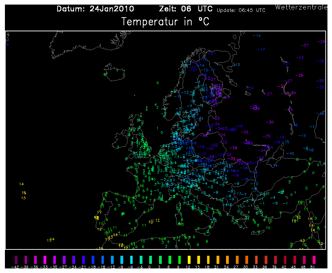Select the Temperatur in °C title
This screenshot has height=273, width=332.
tap(165, 22)
